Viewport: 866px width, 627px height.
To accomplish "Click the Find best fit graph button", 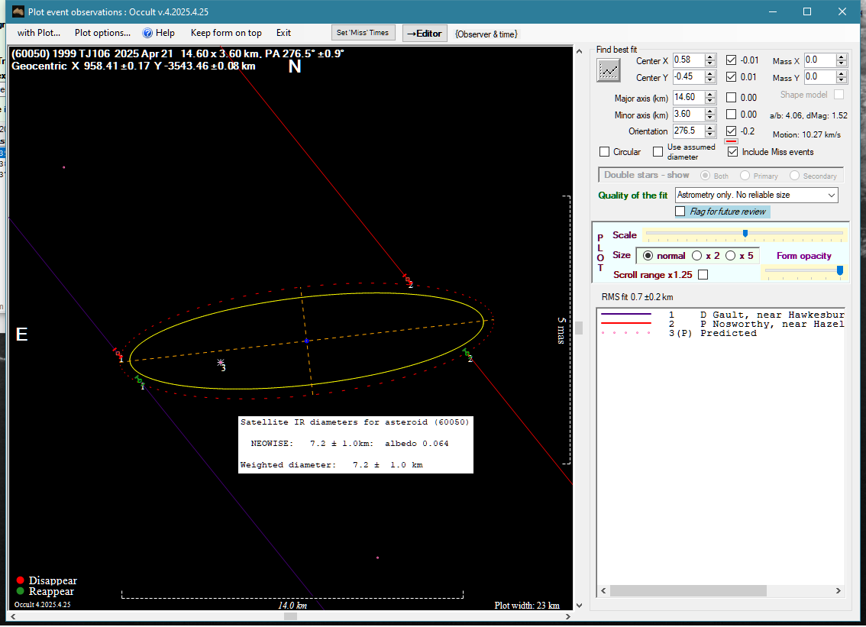I will point(609,69).
